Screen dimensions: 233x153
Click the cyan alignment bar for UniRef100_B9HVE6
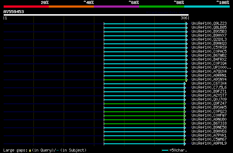point(144,132)
